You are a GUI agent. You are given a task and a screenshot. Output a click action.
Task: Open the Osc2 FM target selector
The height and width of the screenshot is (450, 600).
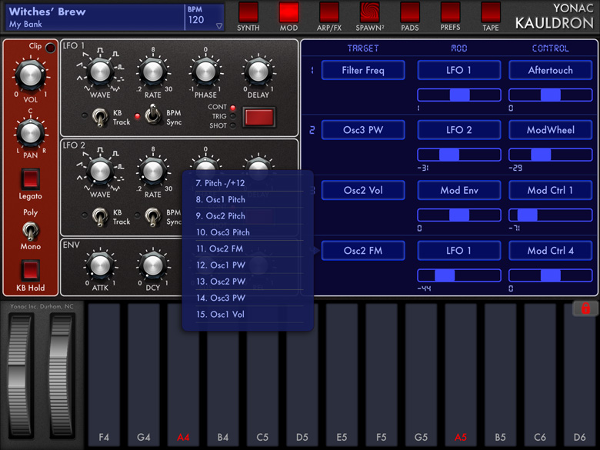pos(363,251)
